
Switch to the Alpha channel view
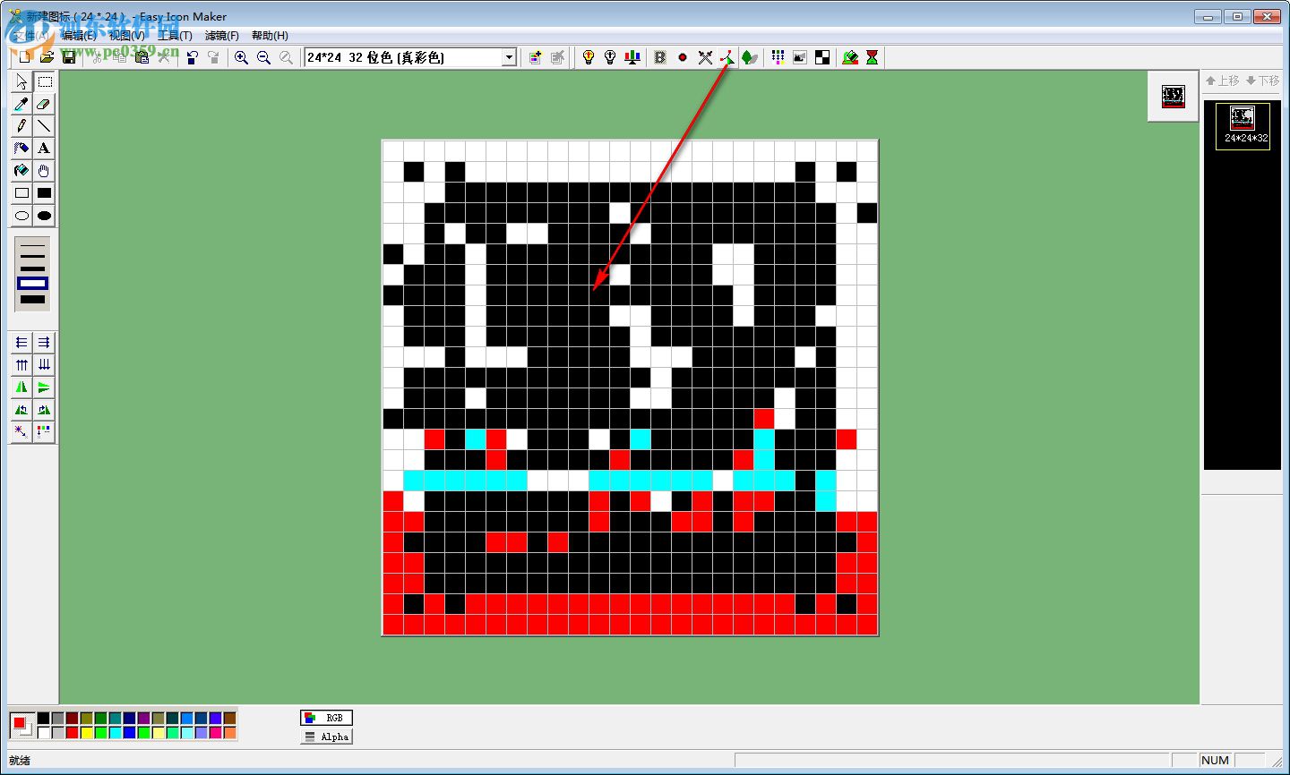click(325, 736)
